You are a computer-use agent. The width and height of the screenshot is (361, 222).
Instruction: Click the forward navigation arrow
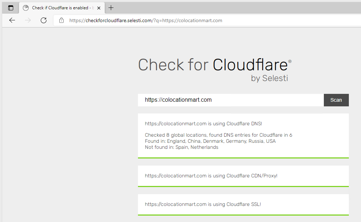tap(28, 20)
